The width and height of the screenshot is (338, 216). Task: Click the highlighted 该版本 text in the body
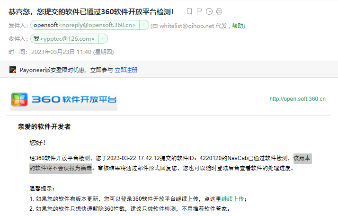click(302, 158)
